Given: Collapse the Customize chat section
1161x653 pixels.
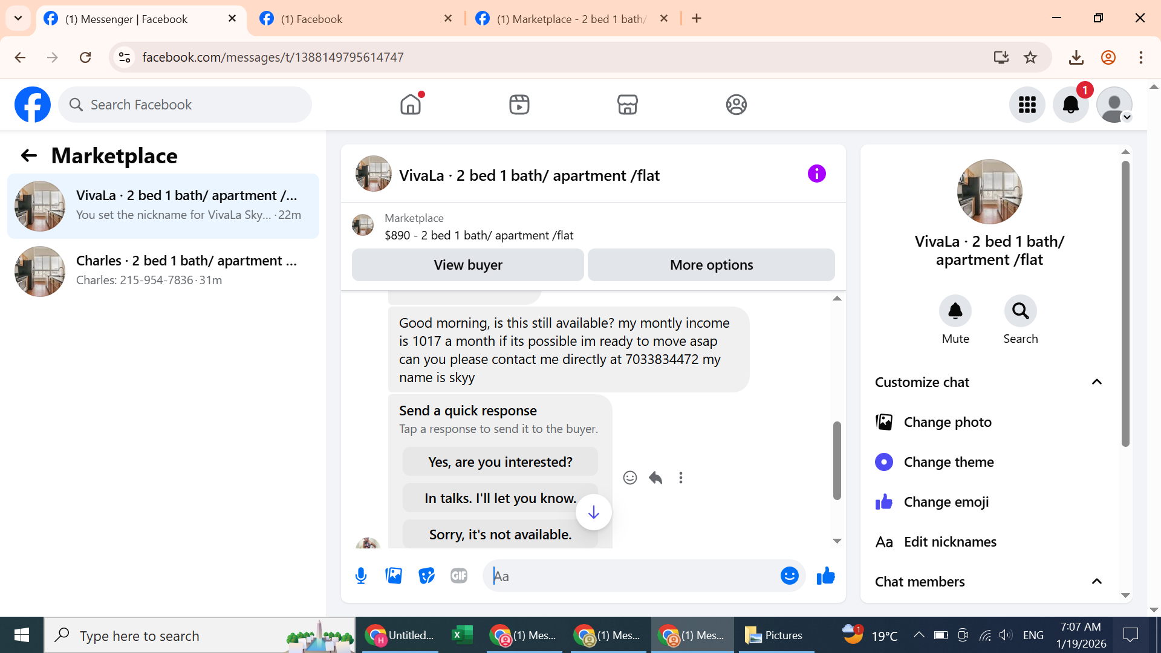Looking at the screenshot, I should 1096,382.
